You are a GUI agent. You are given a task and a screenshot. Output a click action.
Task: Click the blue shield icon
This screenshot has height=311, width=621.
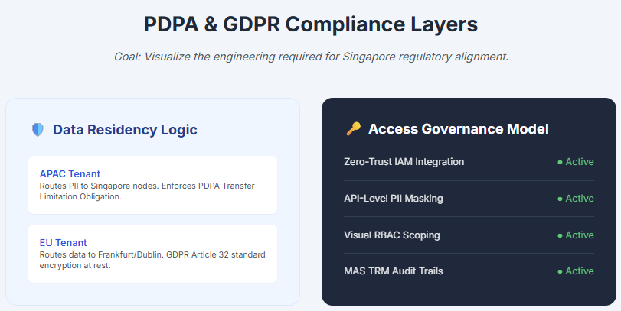tap(38, 130)
